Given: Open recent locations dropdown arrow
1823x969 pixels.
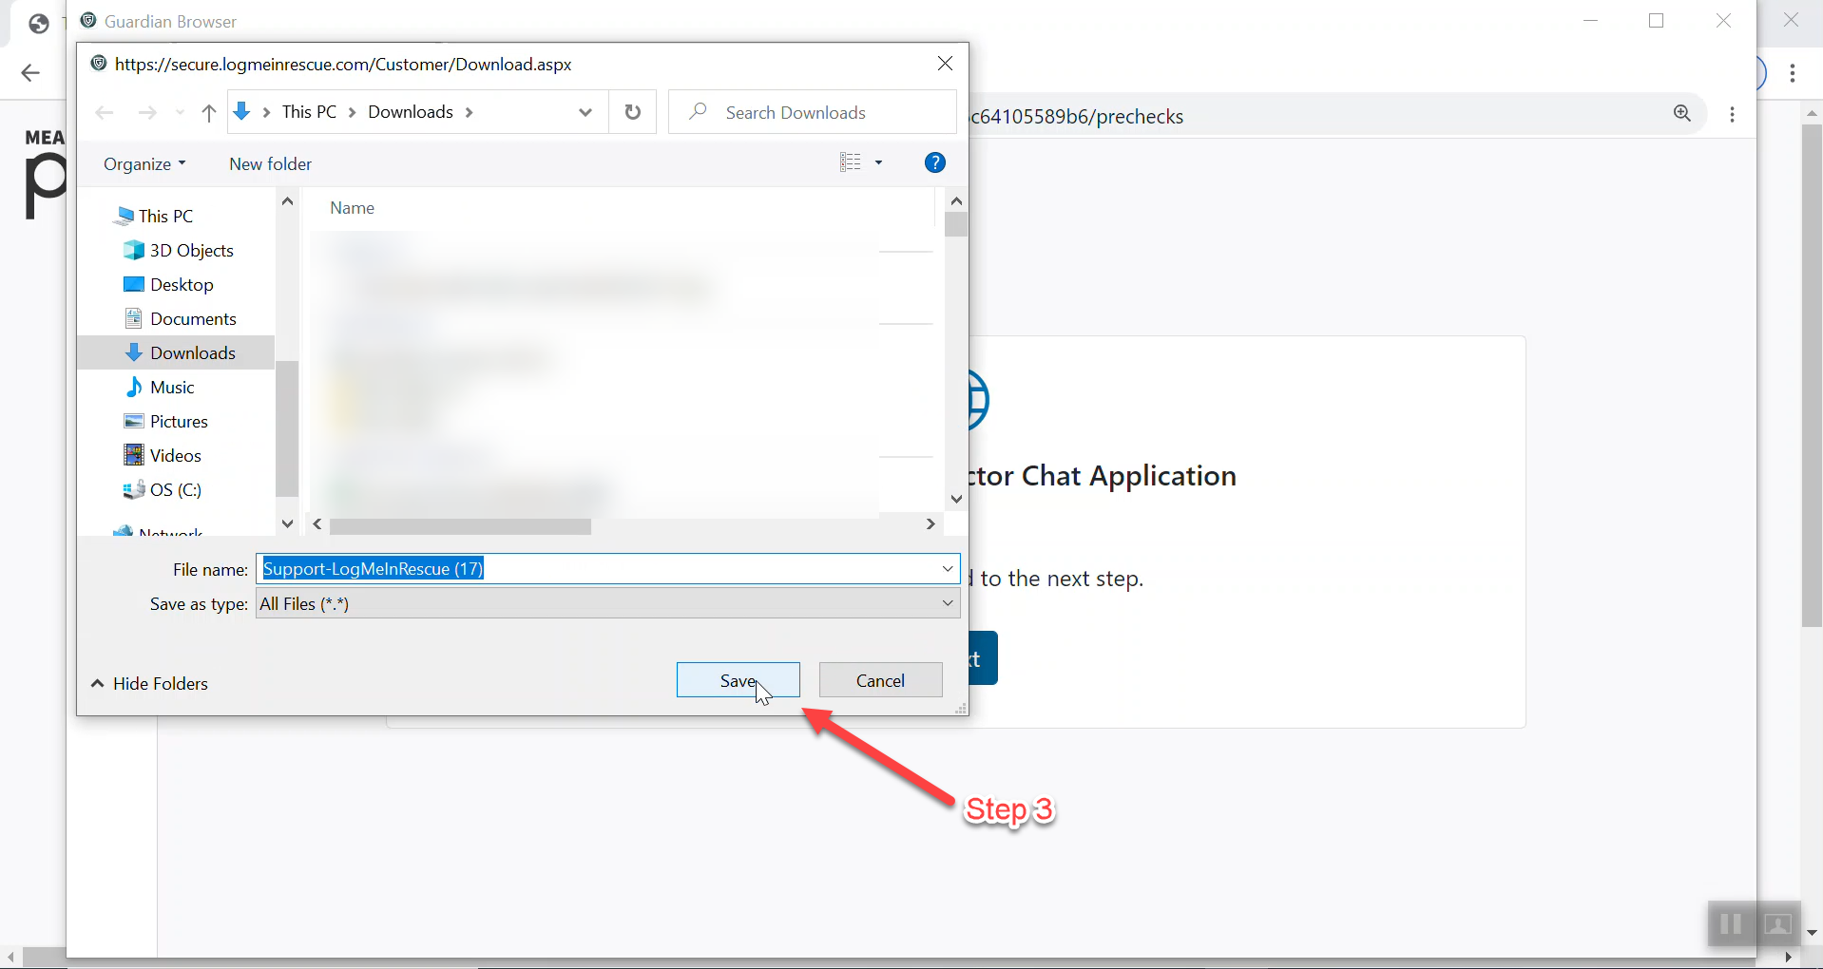Looking at the screenshot, I should (x=180, y=113).
